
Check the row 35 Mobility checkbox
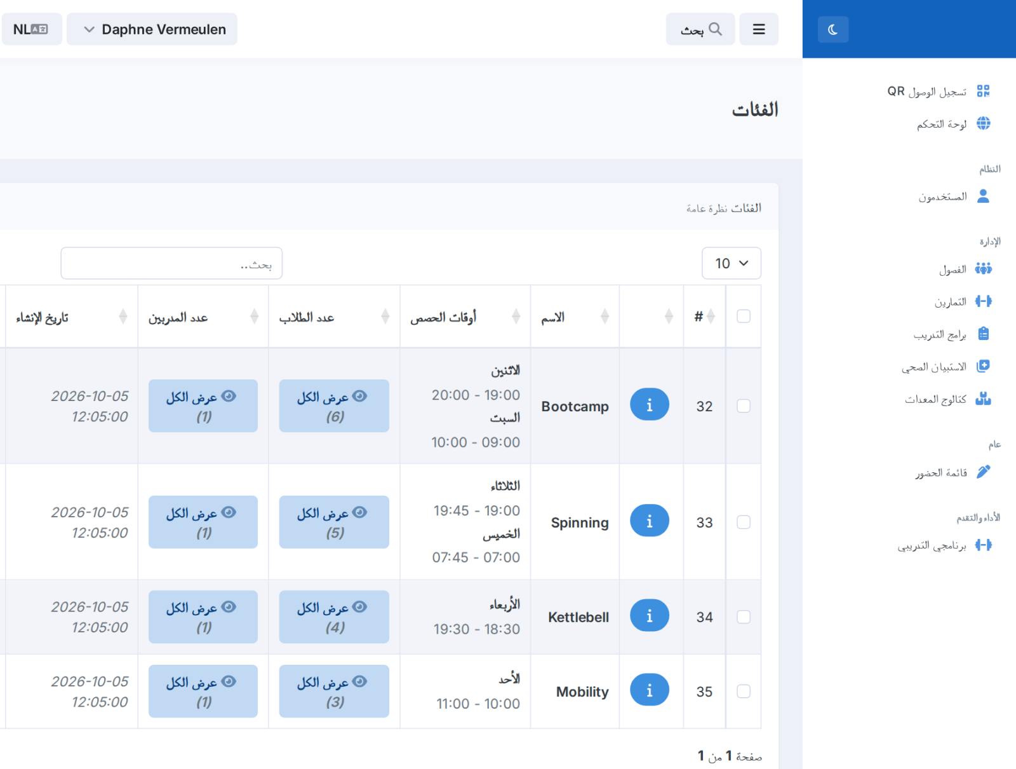coord(744,691)
